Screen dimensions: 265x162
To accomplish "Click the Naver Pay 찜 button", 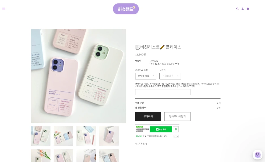I will tap(176, 129).
